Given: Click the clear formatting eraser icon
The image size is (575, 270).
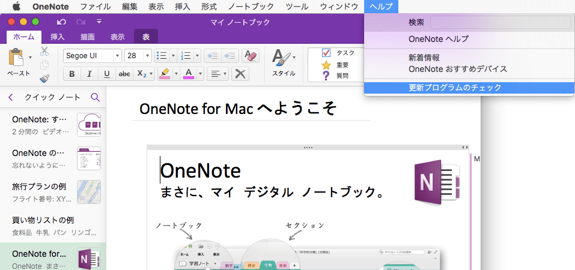Looking at the screenshot, I should [x=251, y=56].
